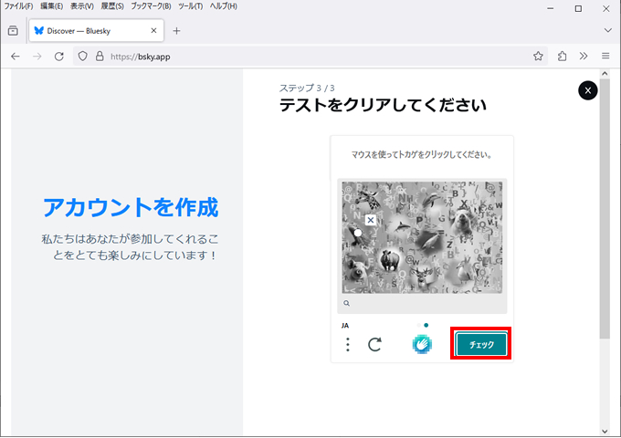Viewport: 621px width, 438px height.
Task: Open the tracking protection shield icon
Action: pyautogui.click(x=82, y=57)
